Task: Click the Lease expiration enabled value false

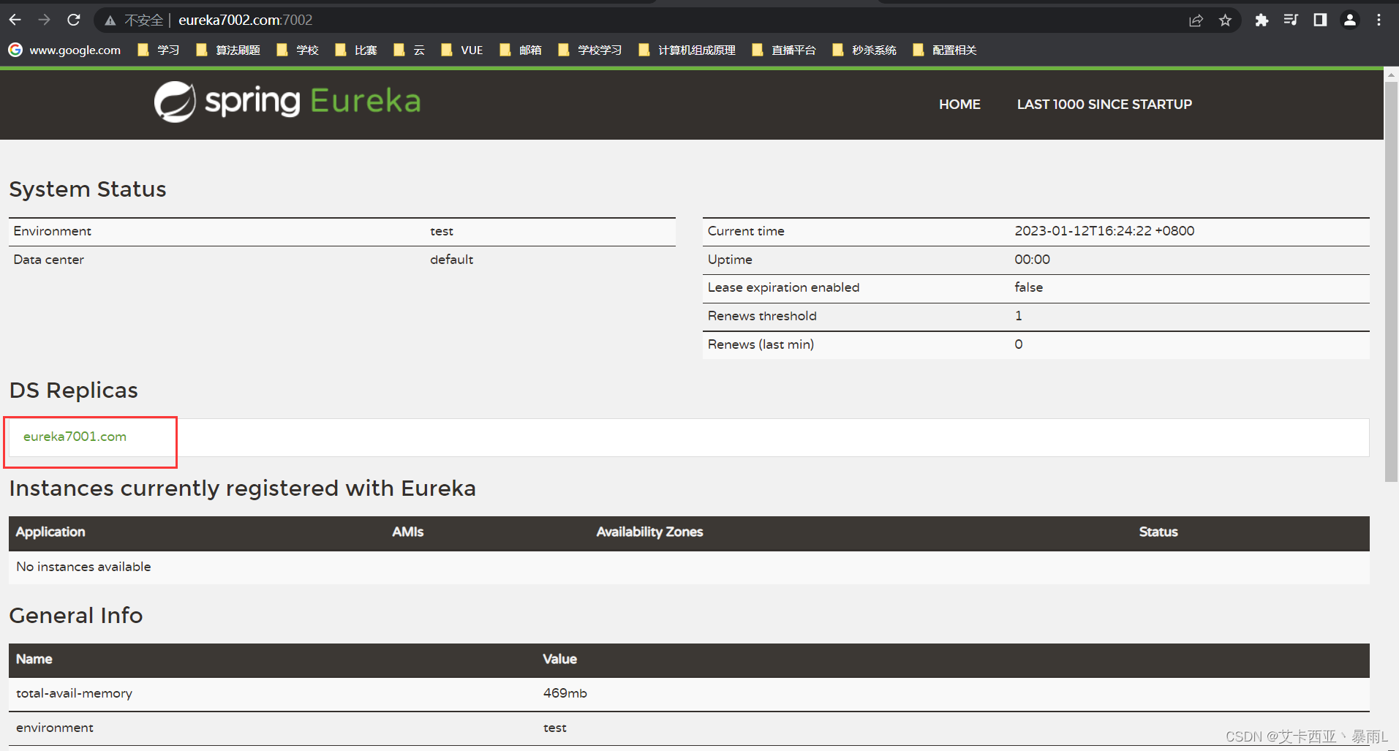Action: 1028,287
